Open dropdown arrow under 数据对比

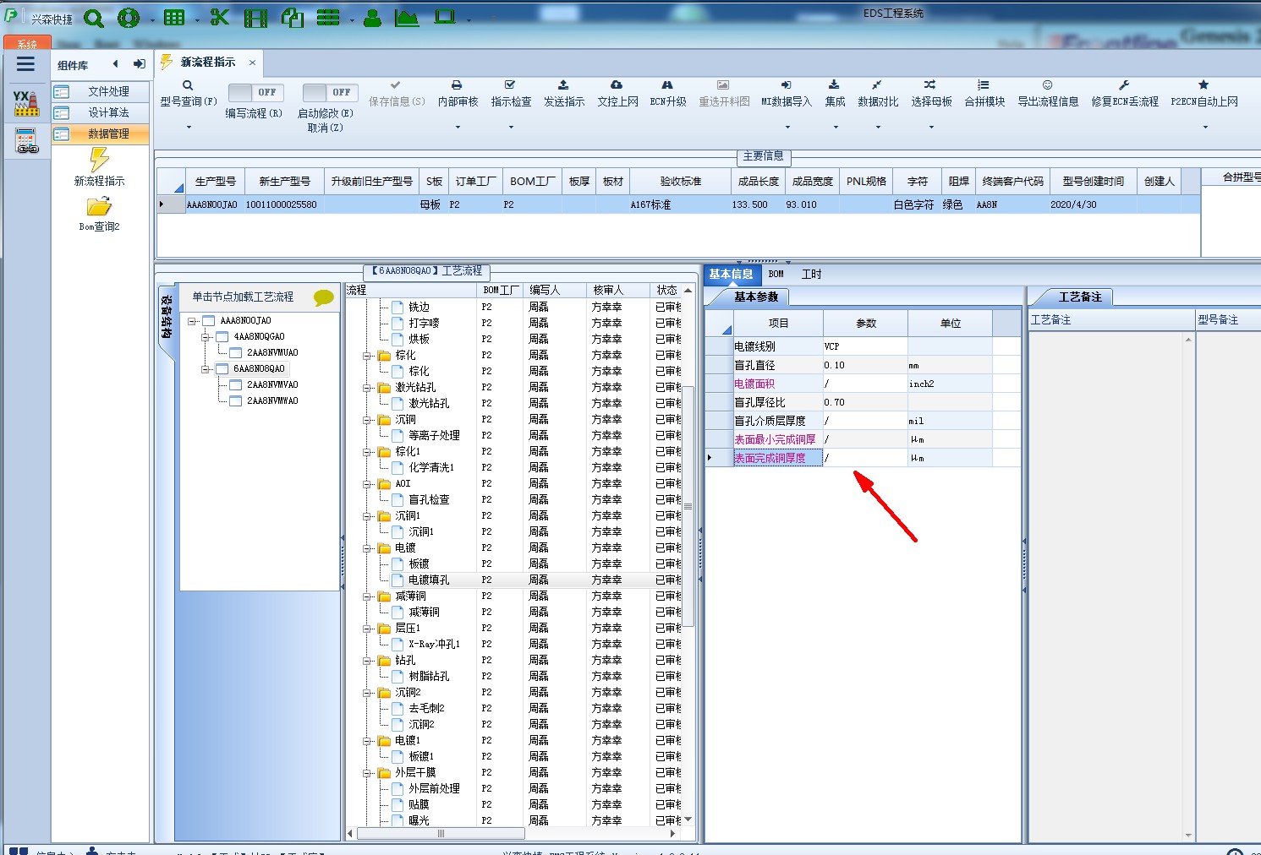click(x=878, y=128)
